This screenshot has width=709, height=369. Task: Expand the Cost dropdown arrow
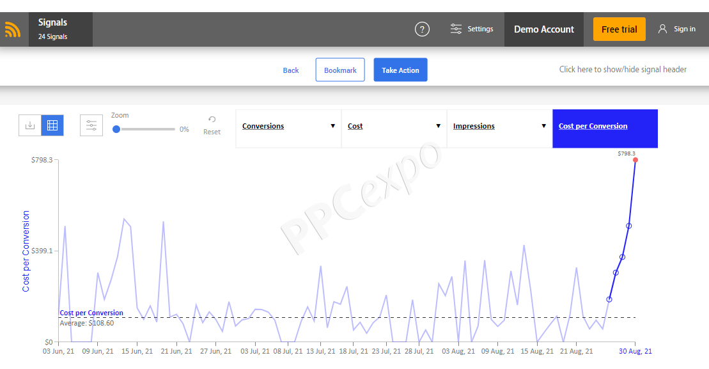coord(438,126)
